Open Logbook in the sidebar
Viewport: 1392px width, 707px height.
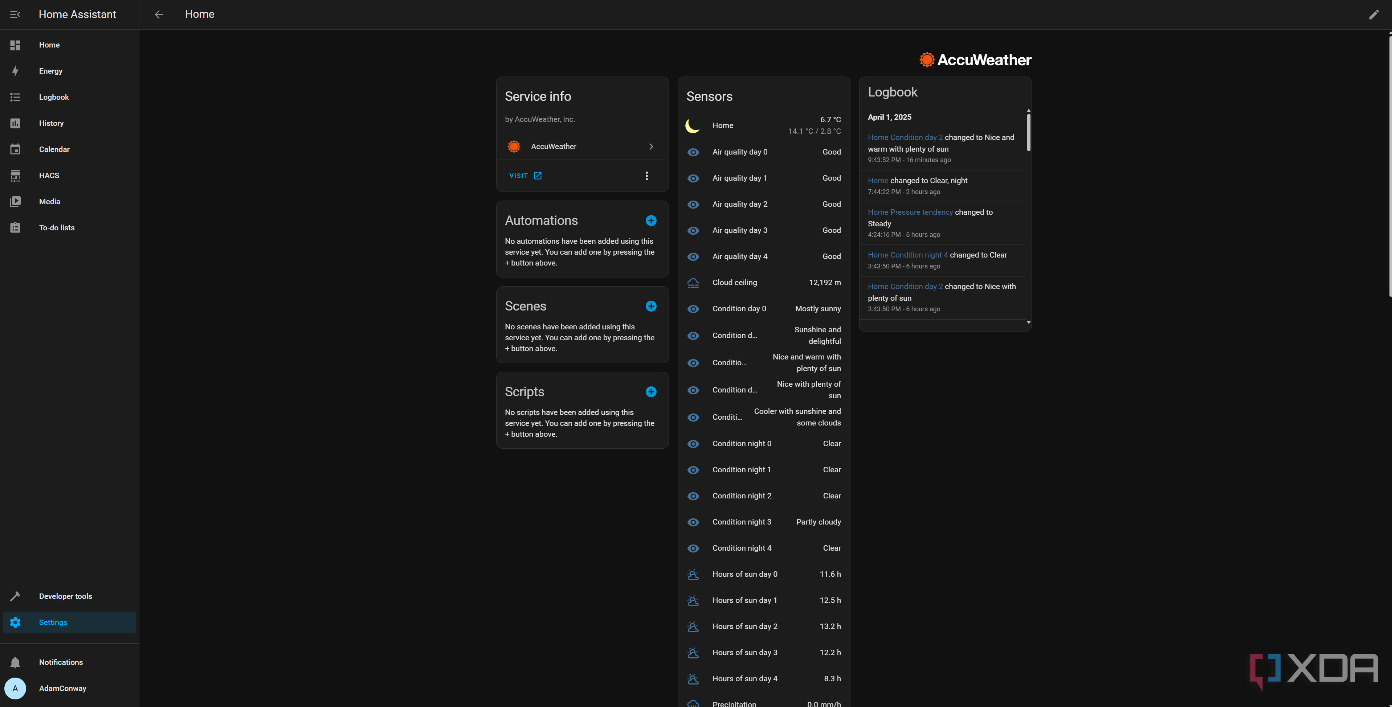[69, 97]
